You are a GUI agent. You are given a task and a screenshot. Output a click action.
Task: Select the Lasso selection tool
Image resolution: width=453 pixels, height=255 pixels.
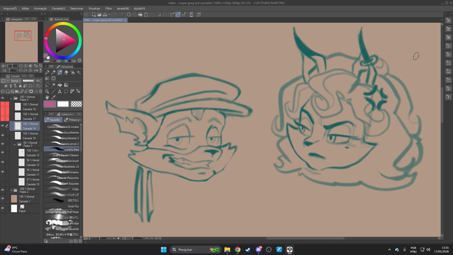pyautogui.click(x=47, y=85)
